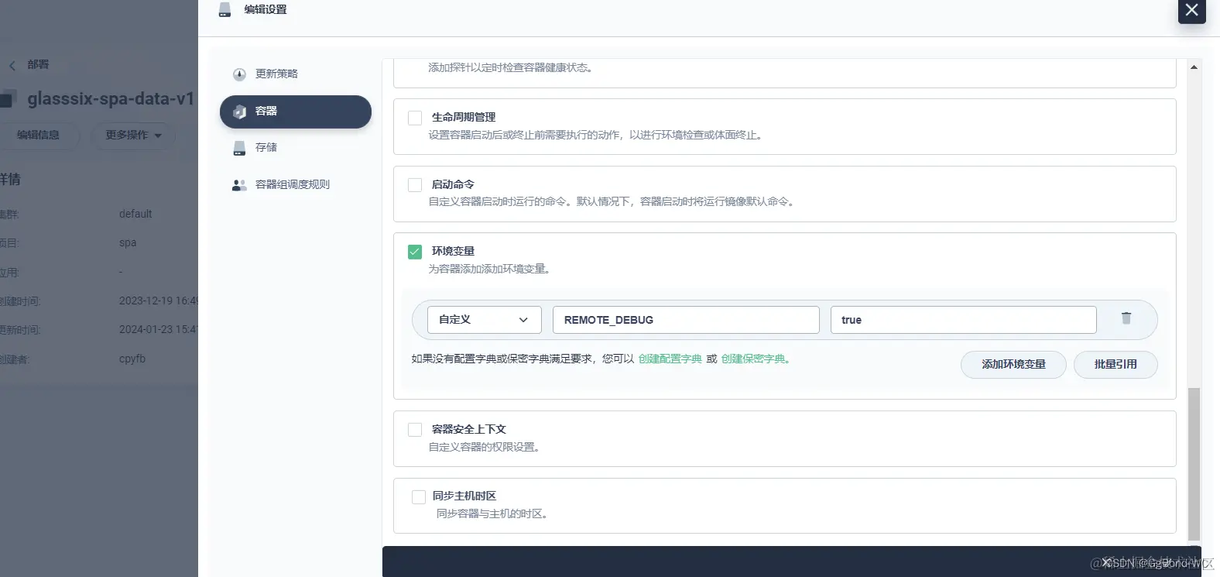
Task: Click the 批量引用 button
Action: [1115, 364]
